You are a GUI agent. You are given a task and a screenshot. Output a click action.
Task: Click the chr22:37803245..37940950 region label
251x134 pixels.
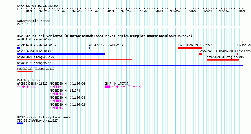click(x=37, y=6)
